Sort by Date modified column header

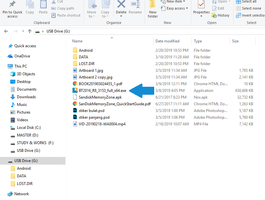coord(167,41)
